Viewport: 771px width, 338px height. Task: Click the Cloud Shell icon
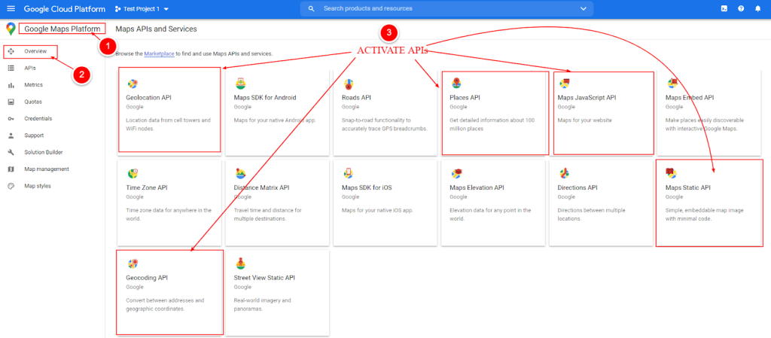(724, 8)
